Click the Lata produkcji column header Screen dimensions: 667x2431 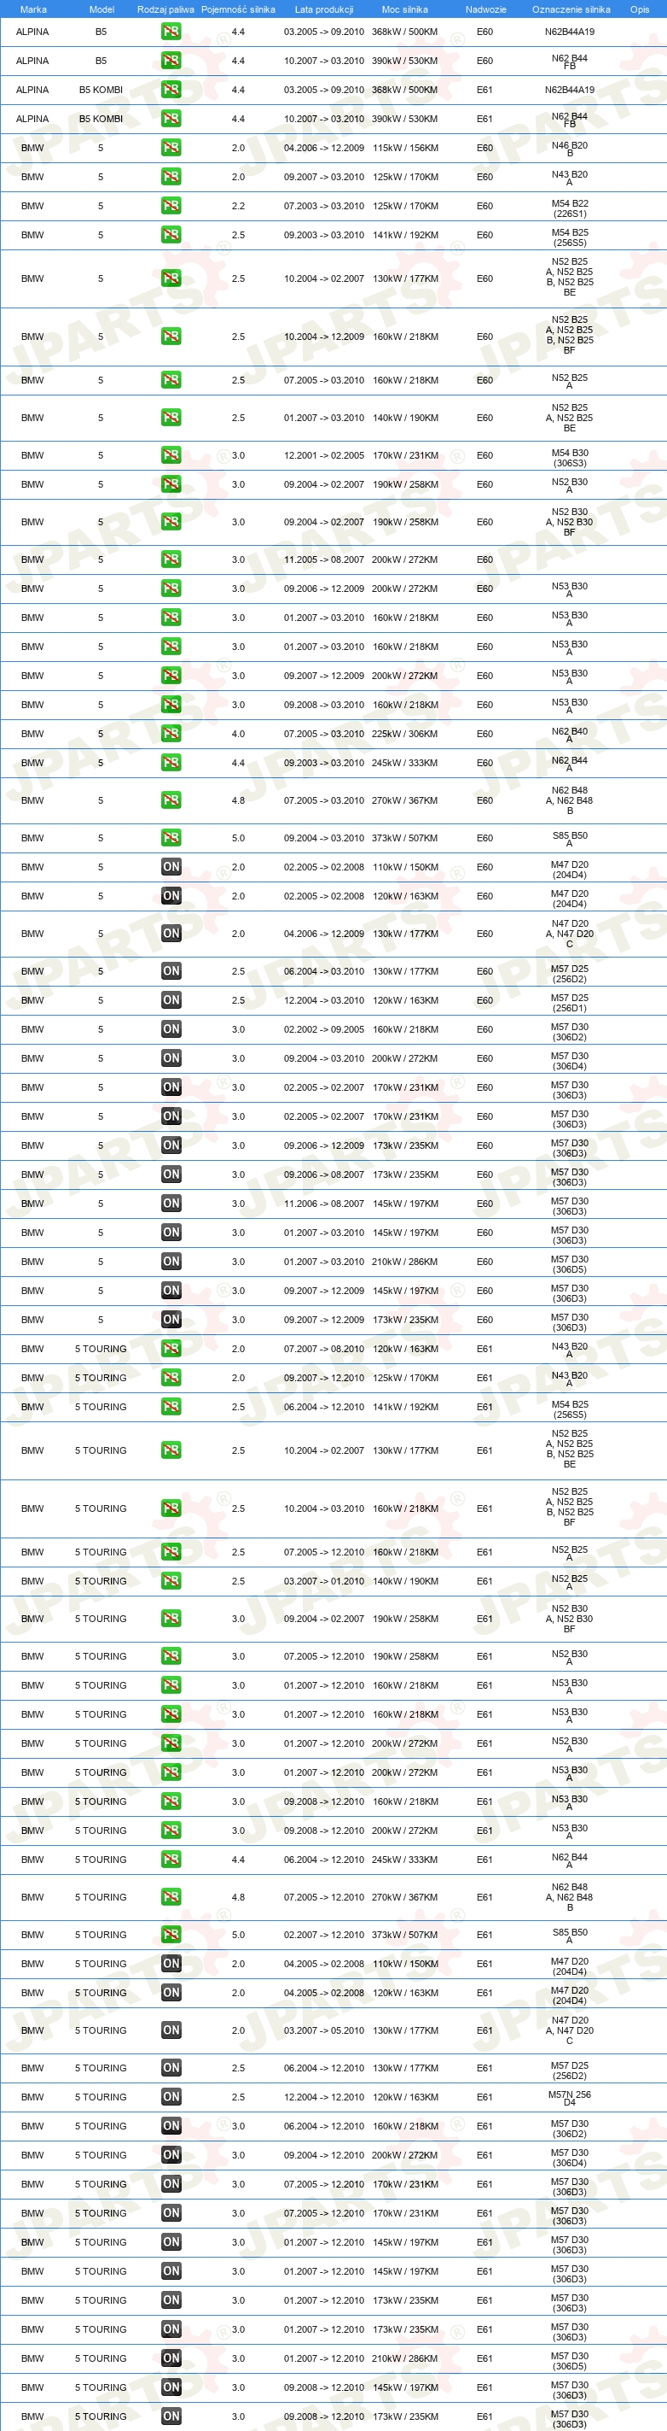pyautogui.click(x=324, y=9)
